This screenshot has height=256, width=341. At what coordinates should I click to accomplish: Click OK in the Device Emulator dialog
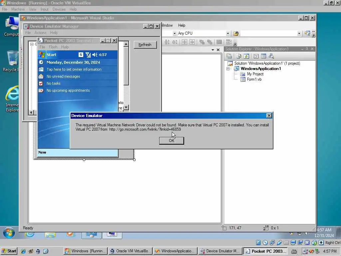pyautogui.click(x=171, y=141)
